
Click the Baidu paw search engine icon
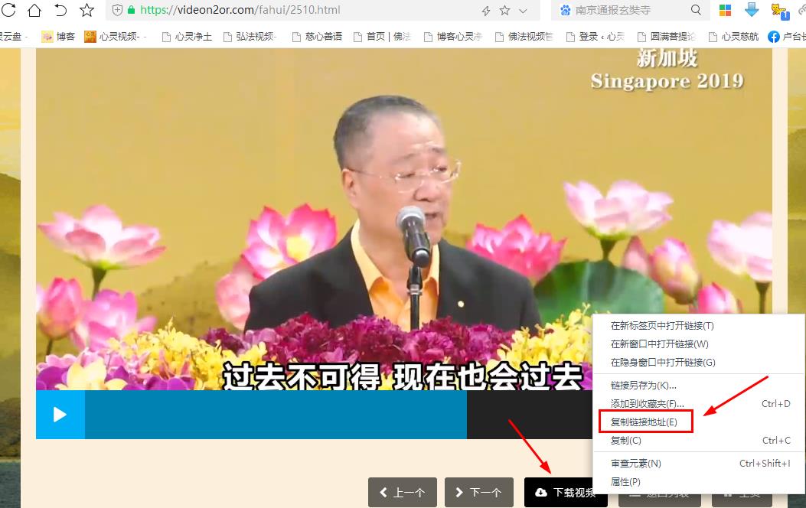click(x=566, y=10)
